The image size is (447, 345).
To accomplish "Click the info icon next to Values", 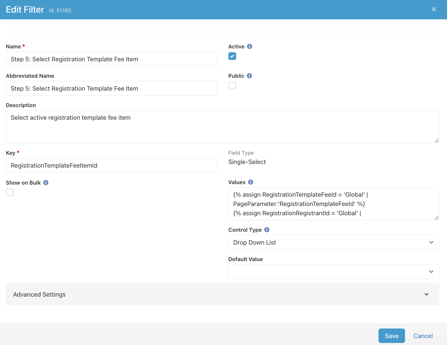I will [251, 182].
